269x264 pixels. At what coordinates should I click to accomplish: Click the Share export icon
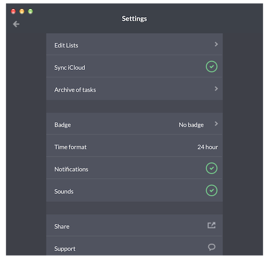click(211, 225)
